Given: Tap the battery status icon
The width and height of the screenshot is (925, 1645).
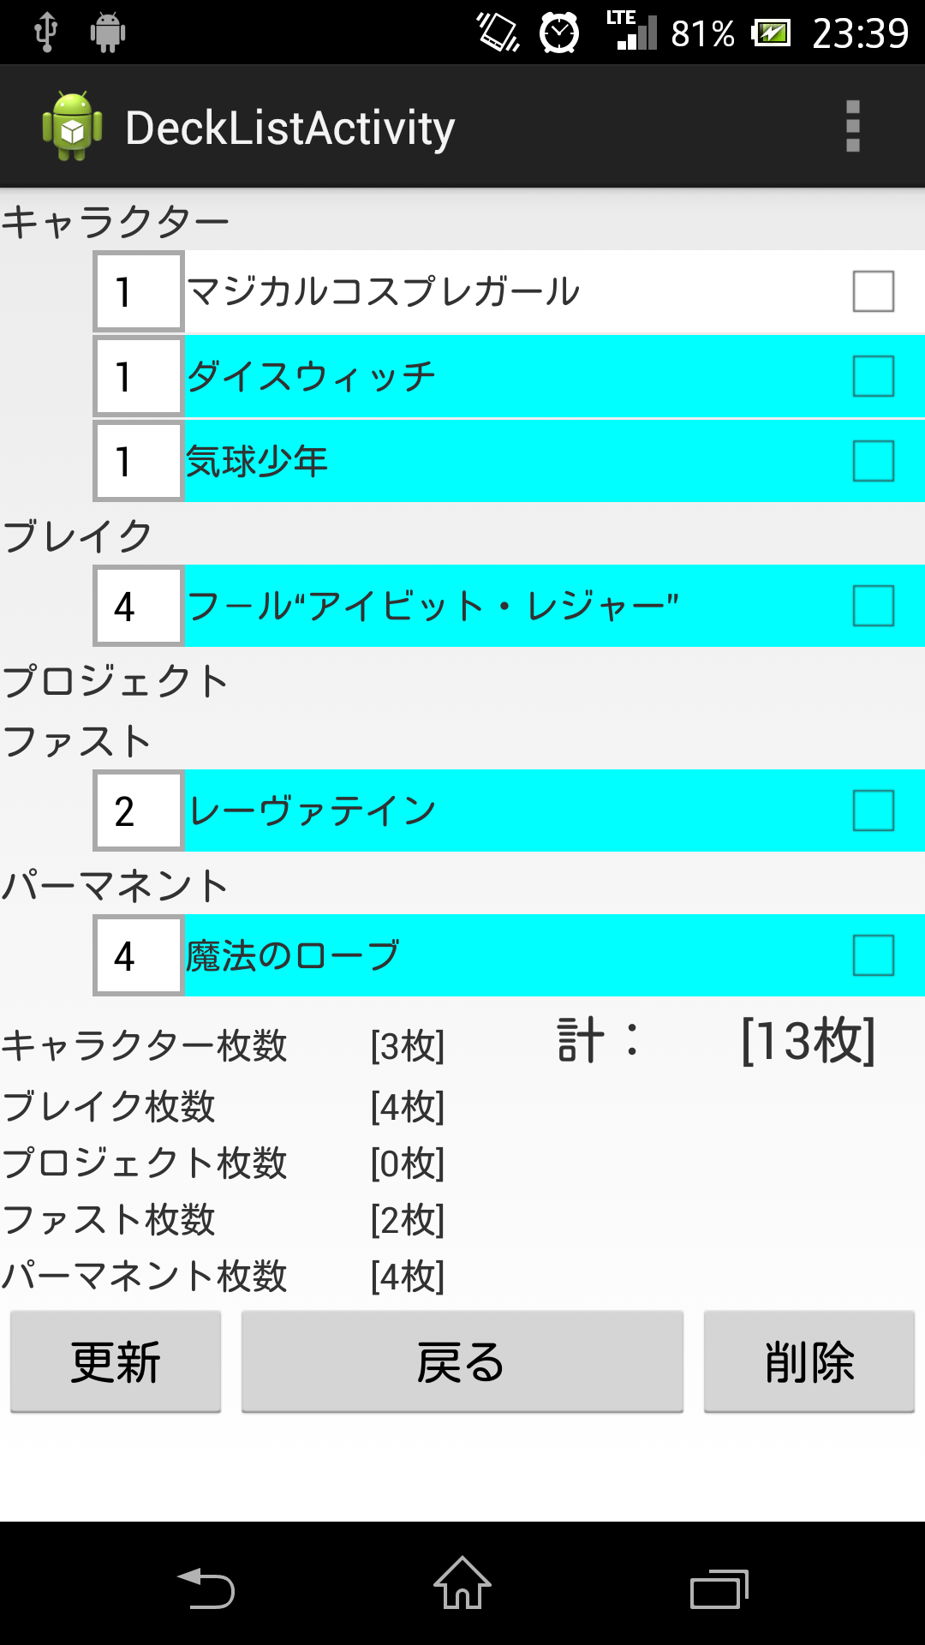Looking at the screenshot, I should click(x=771, y=34).
